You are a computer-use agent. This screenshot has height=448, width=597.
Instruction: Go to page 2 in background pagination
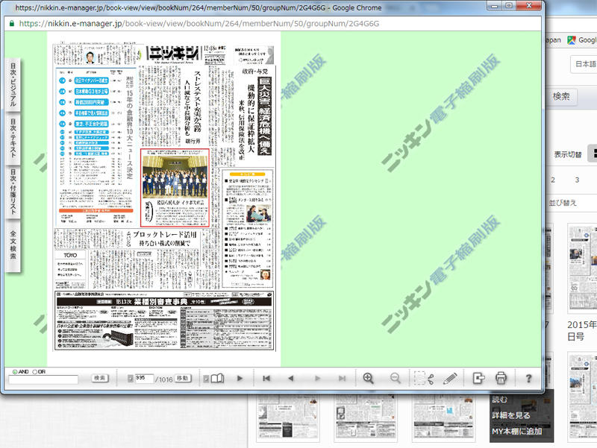point(553,180)
